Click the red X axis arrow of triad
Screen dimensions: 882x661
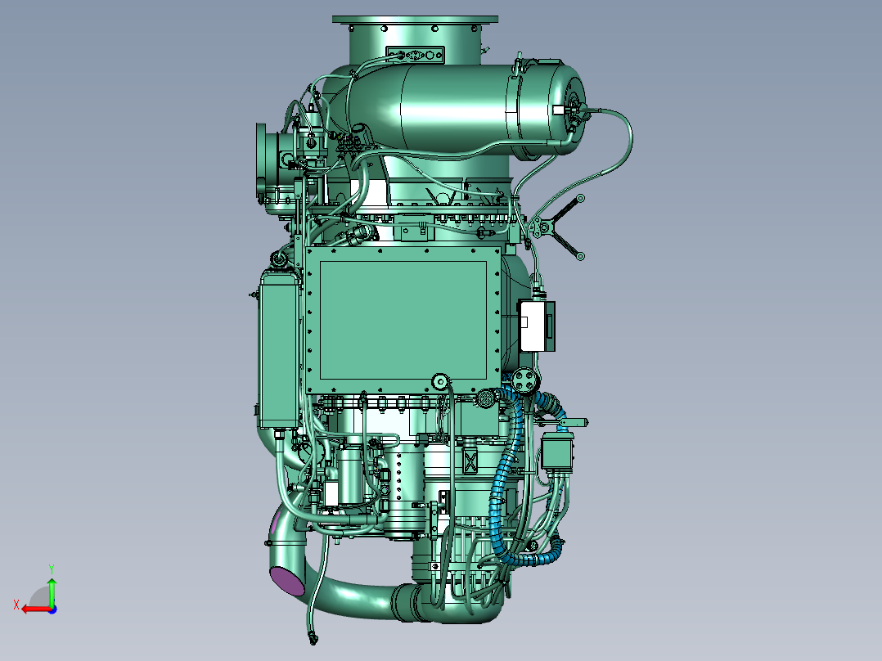(35, 609)
